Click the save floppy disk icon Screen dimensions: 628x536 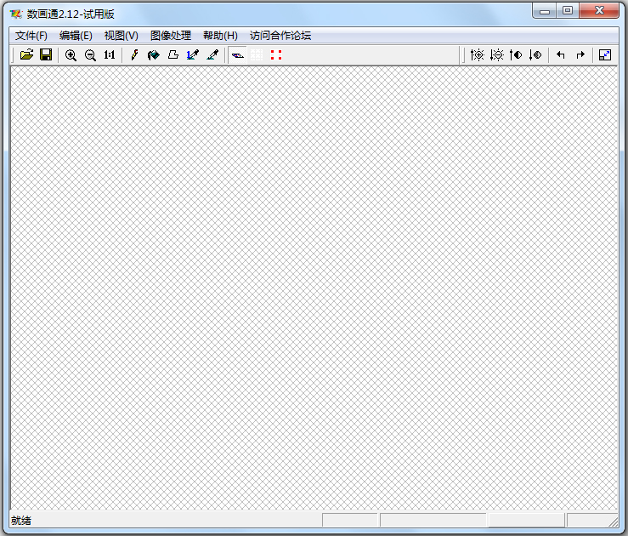coord(46,55)
